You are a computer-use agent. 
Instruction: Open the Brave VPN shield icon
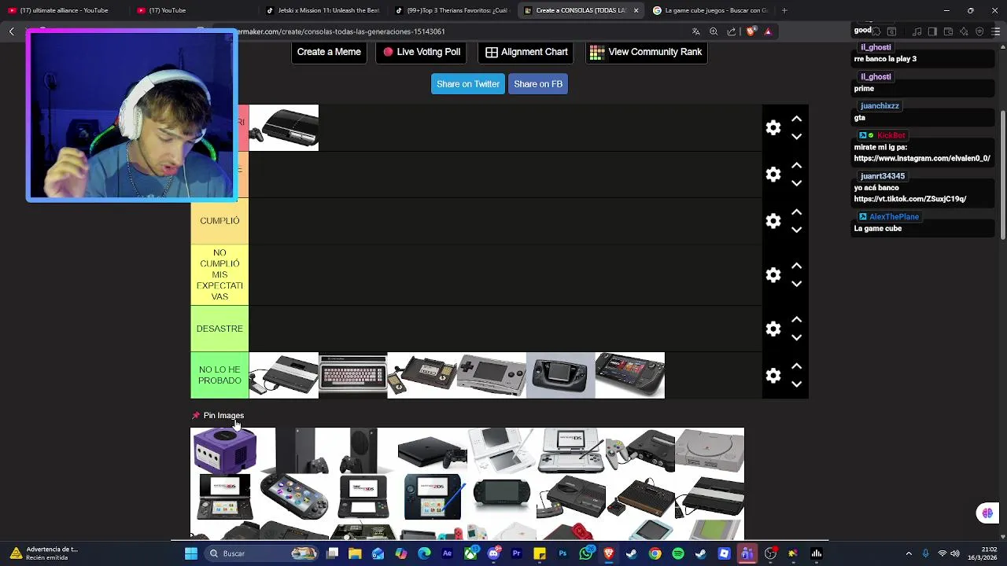click(979, 31)
